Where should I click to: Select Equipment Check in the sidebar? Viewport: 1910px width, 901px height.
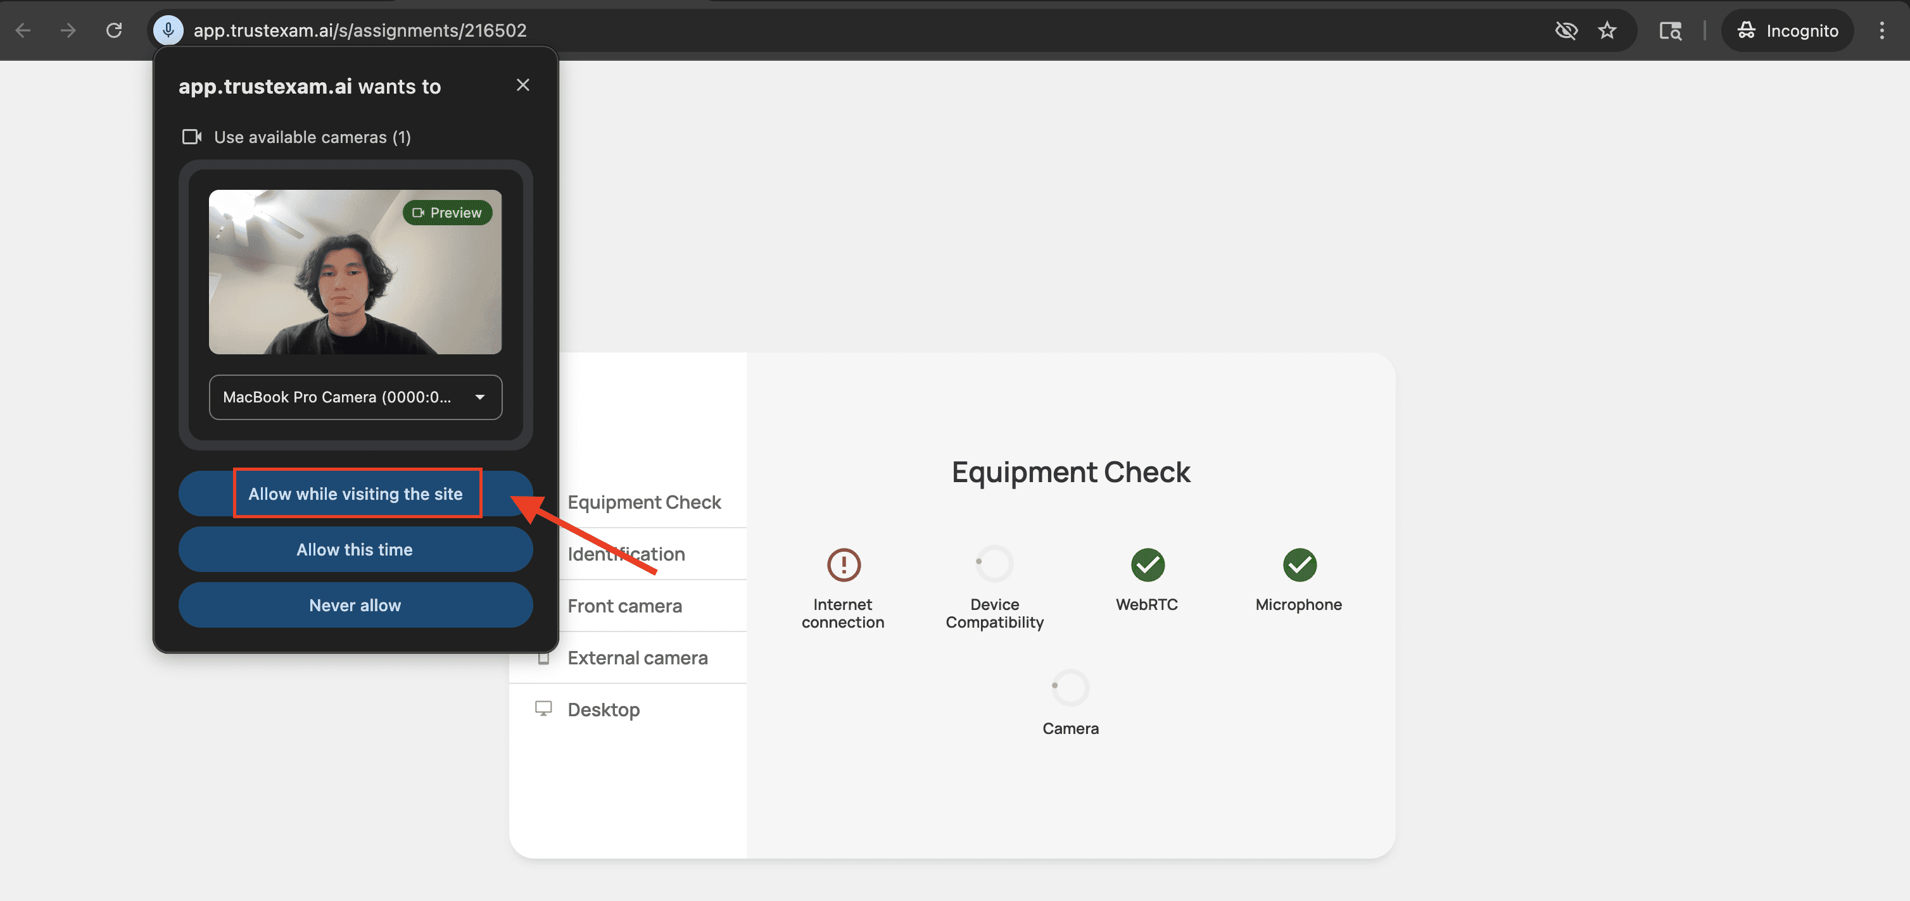643,502
